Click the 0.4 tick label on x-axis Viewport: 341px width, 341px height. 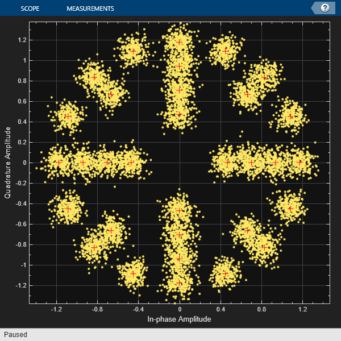[x=221, y=310]
